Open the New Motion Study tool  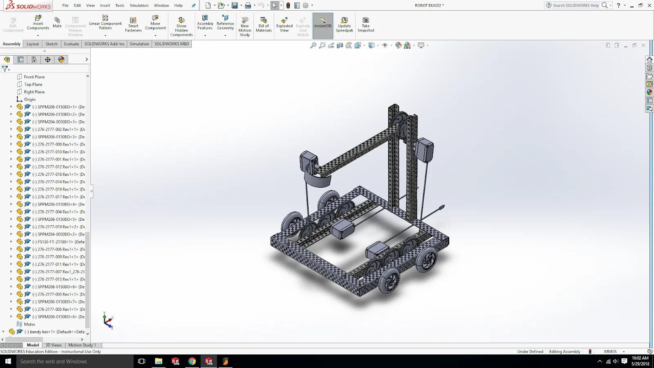coord(244,23)
